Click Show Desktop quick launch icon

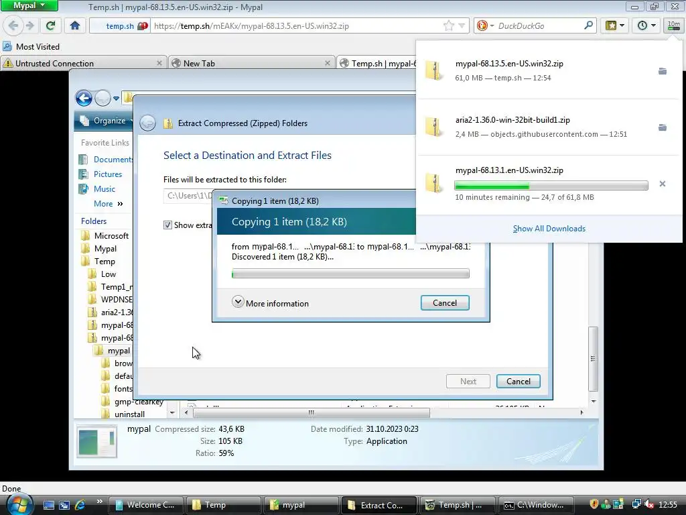[48, 506]
